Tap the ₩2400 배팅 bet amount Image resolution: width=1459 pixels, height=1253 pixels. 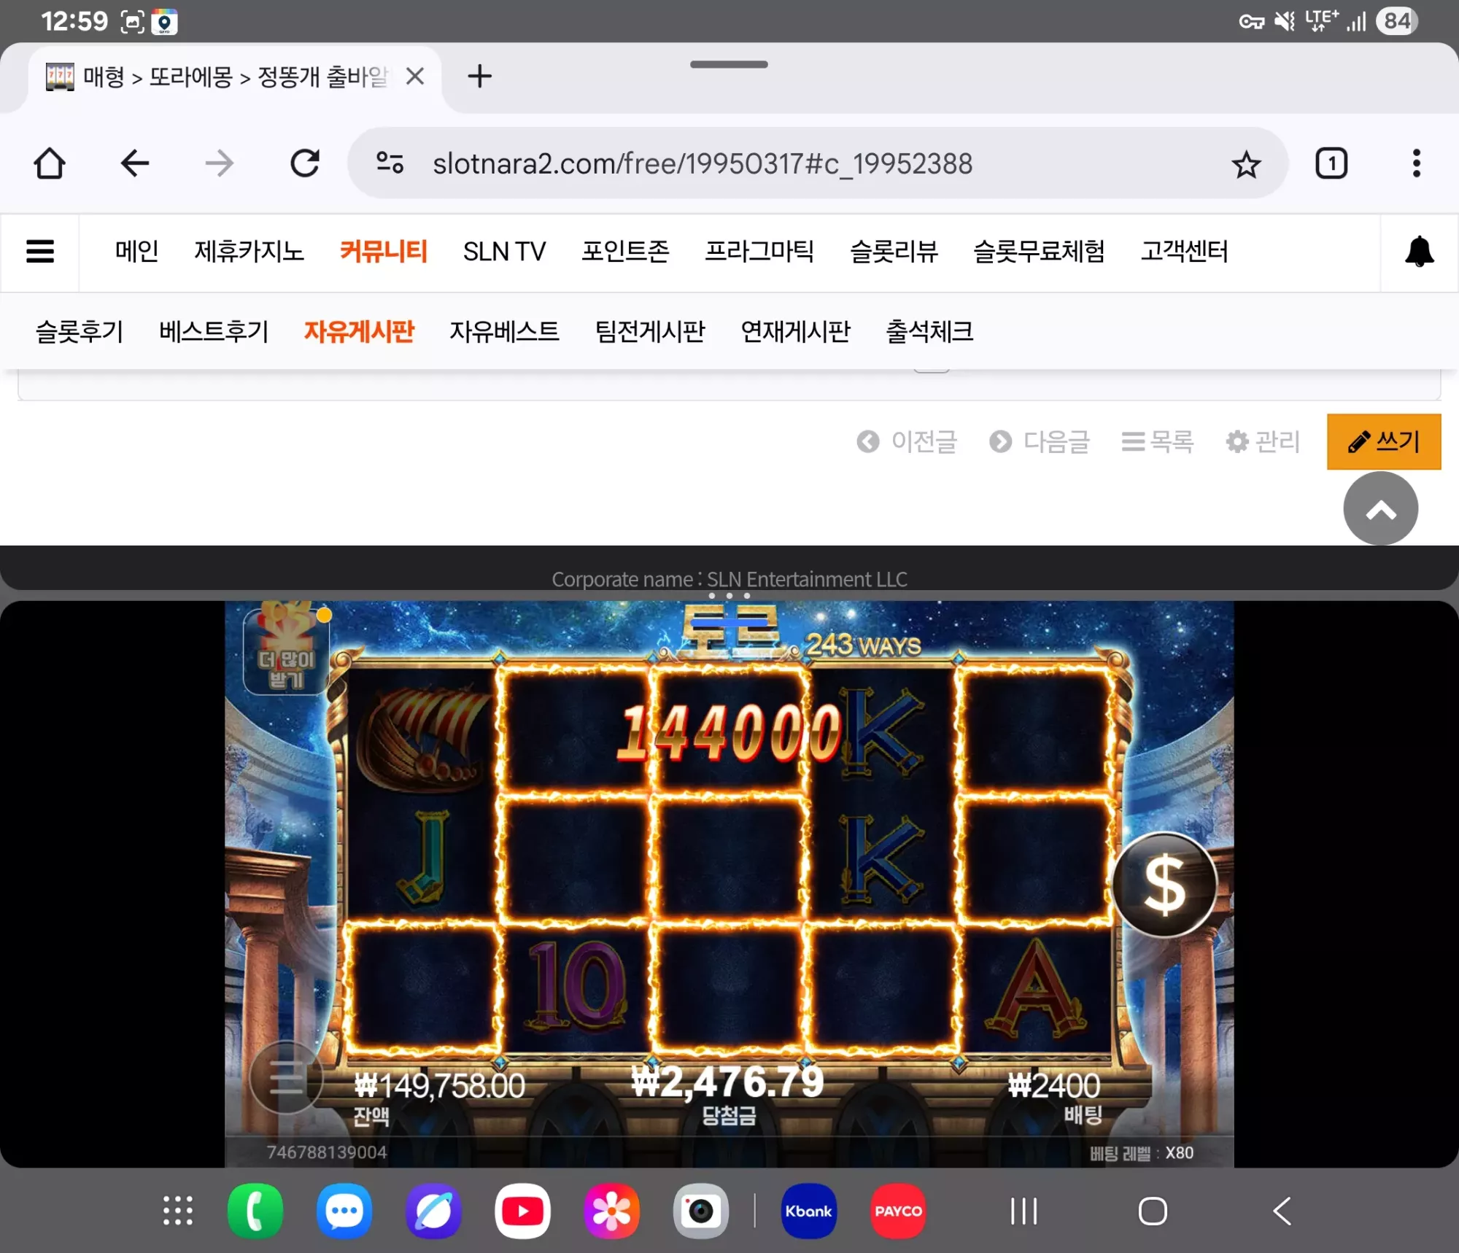pyautogui.click(x=1055, y=1097)
